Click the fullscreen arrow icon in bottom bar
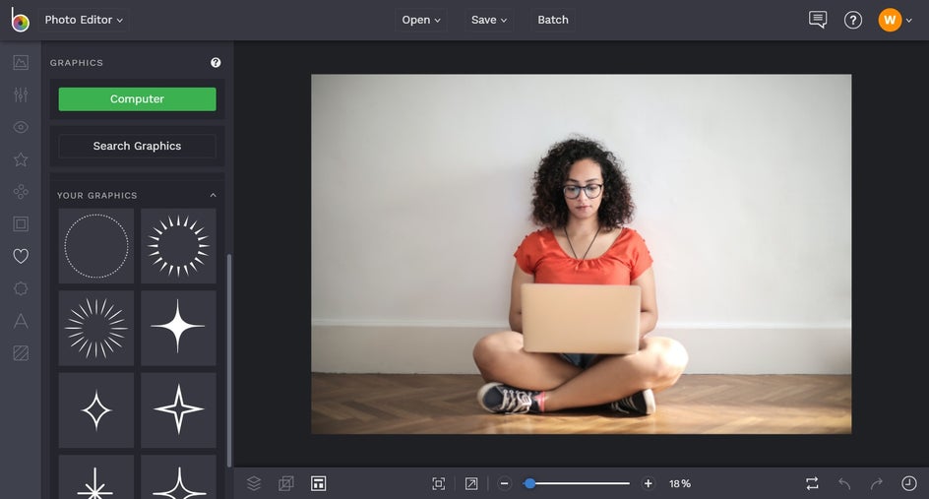This screenshot has width=929, height=499. 471,483
